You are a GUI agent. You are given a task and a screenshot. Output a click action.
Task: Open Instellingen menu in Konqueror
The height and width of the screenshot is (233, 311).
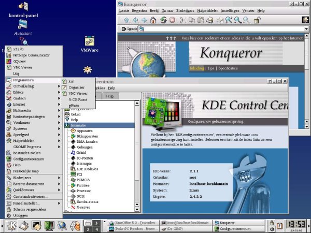pos(230,11)
